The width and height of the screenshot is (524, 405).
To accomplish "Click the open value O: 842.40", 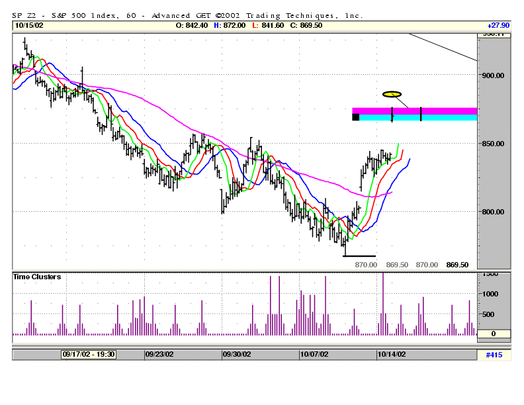I will (x=192, y=25).
